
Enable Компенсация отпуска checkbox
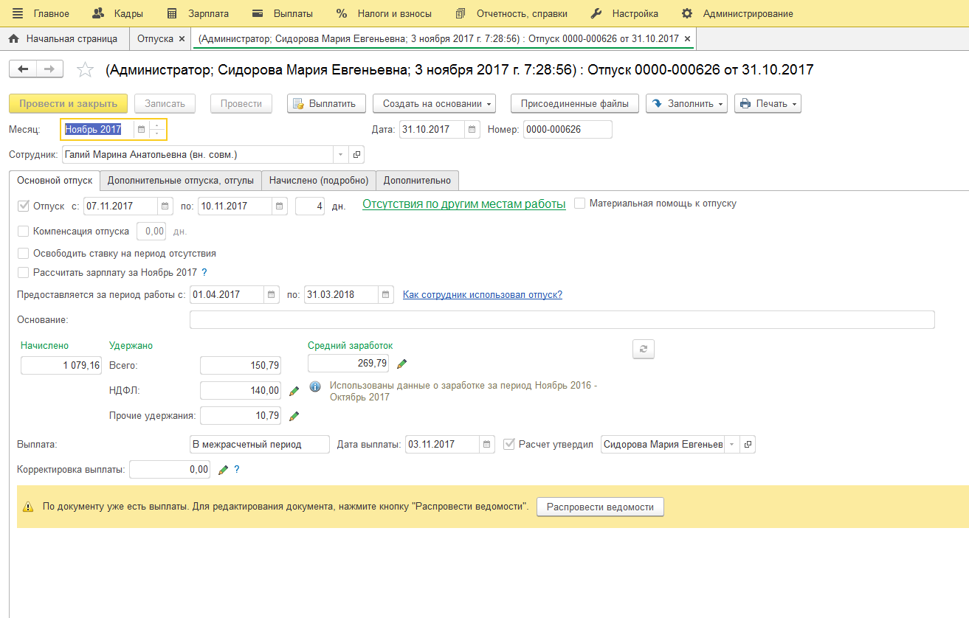[x=24, y=232]
